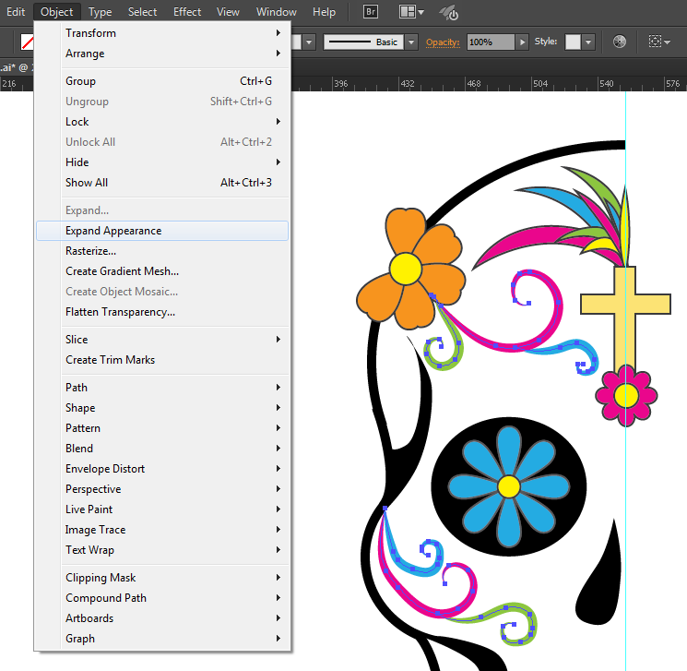The width and height of the screenshot is (687, 671).
Task: Click the fill color swatch with red slash
Action: [27, 42]
